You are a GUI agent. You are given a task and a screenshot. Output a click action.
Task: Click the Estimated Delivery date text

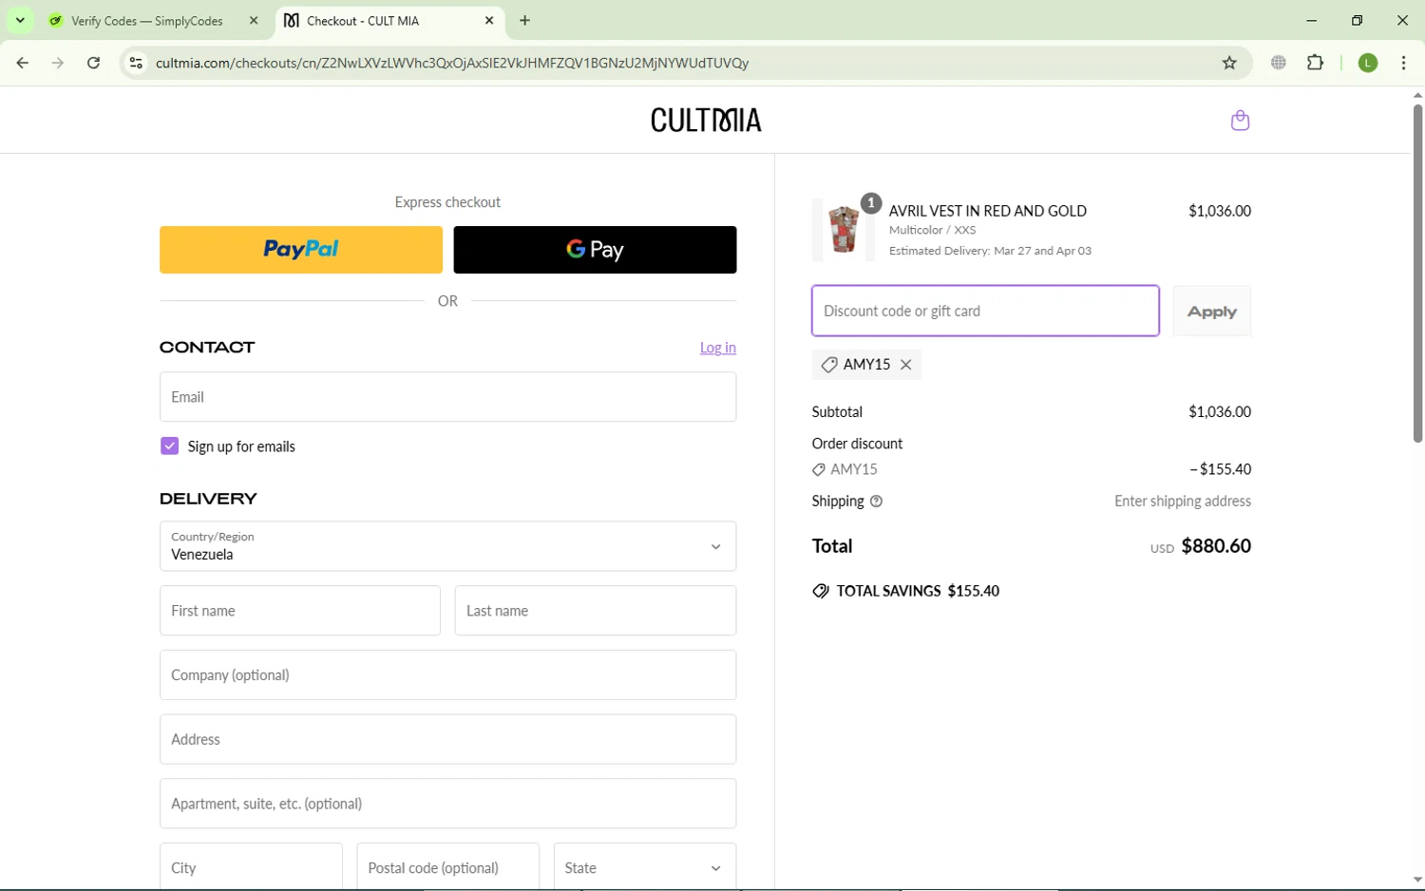pyautogui.click(x=990, y=251)
